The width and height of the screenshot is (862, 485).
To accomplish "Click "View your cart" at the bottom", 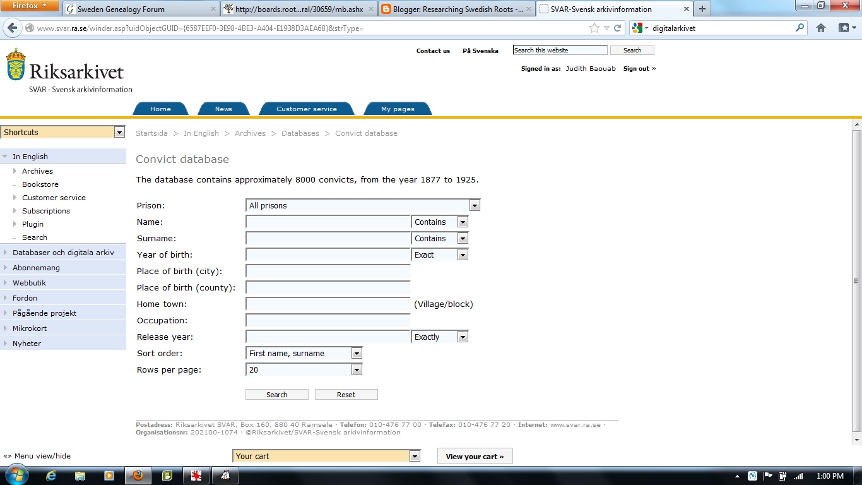I will [475, 455].
